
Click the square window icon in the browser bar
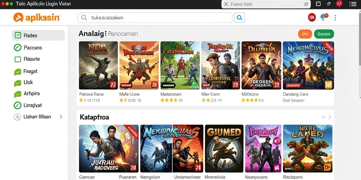318,4
